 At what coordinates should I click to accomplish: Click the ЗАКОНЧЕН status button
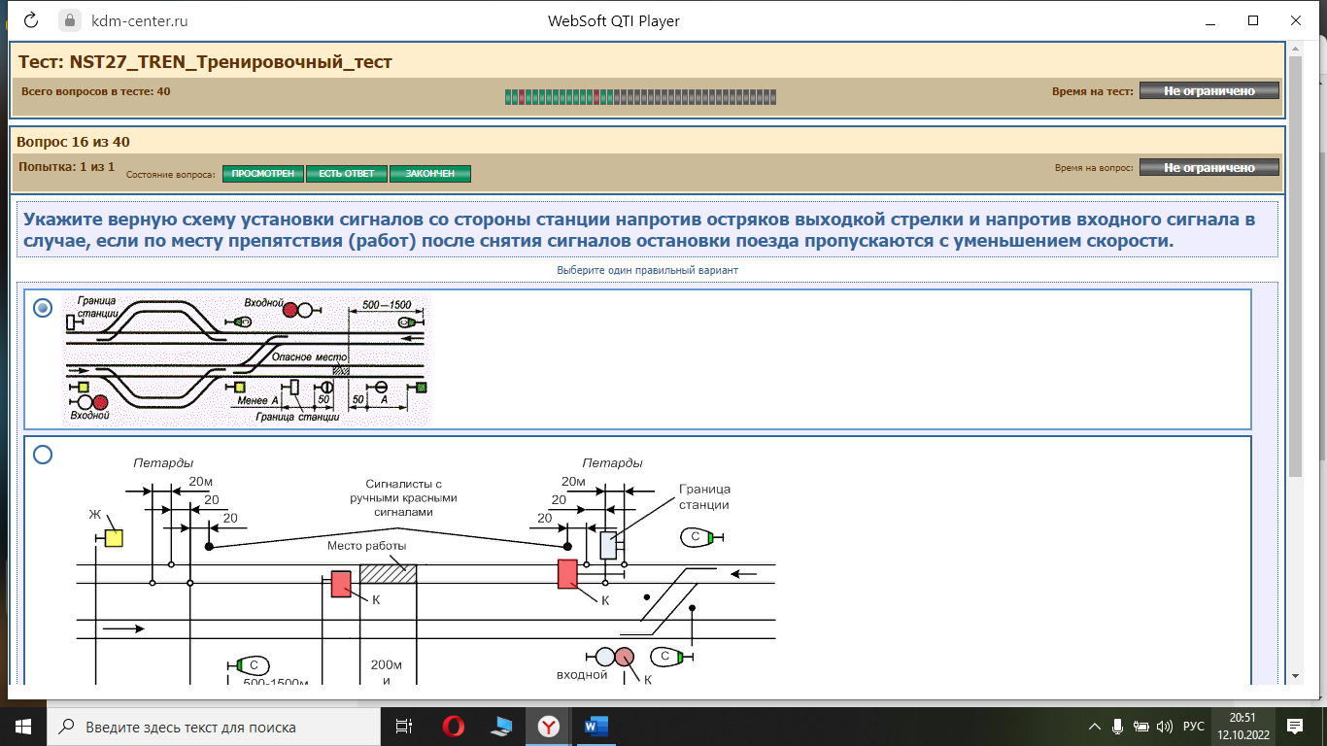click(x=430, y=174)
